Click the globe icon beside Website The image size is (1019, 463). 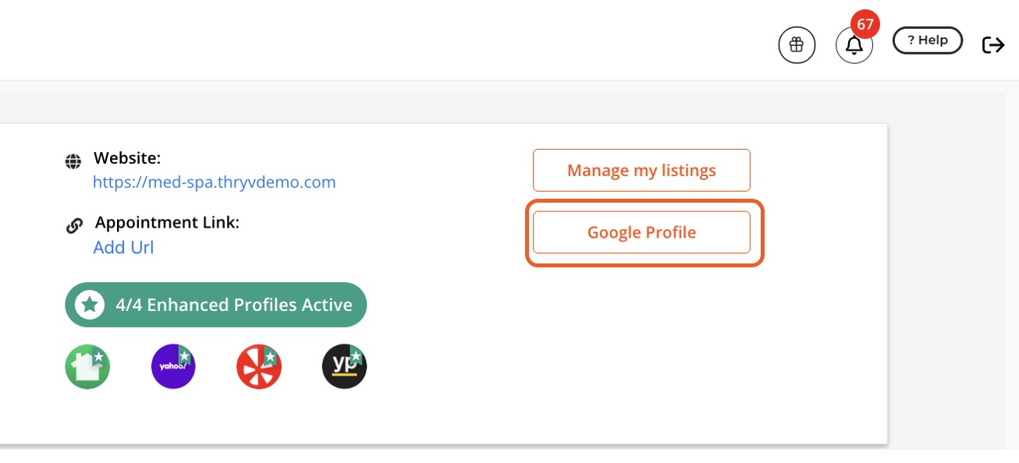[73, 161]
